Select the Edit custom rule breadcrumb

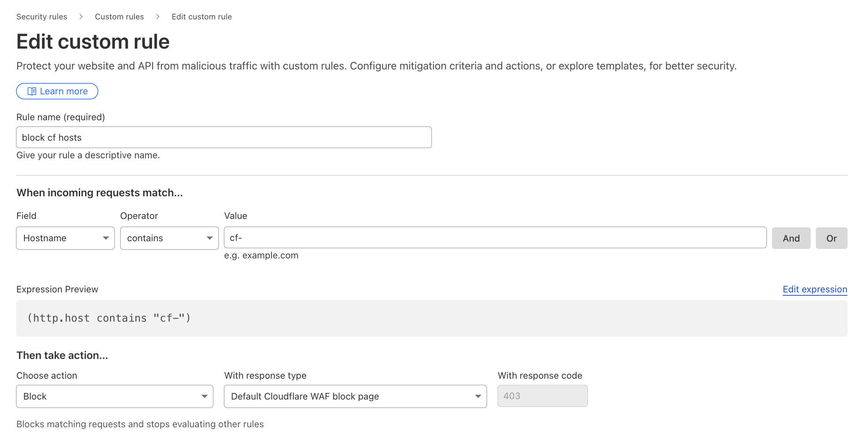pyautogui.click(x=202, y=17)
